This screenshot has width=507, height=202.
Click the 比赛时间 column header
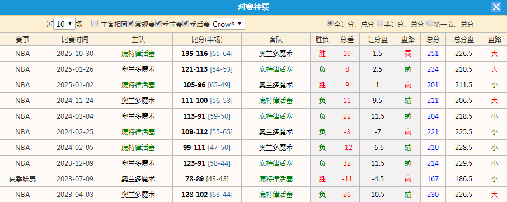pos(75,39)
